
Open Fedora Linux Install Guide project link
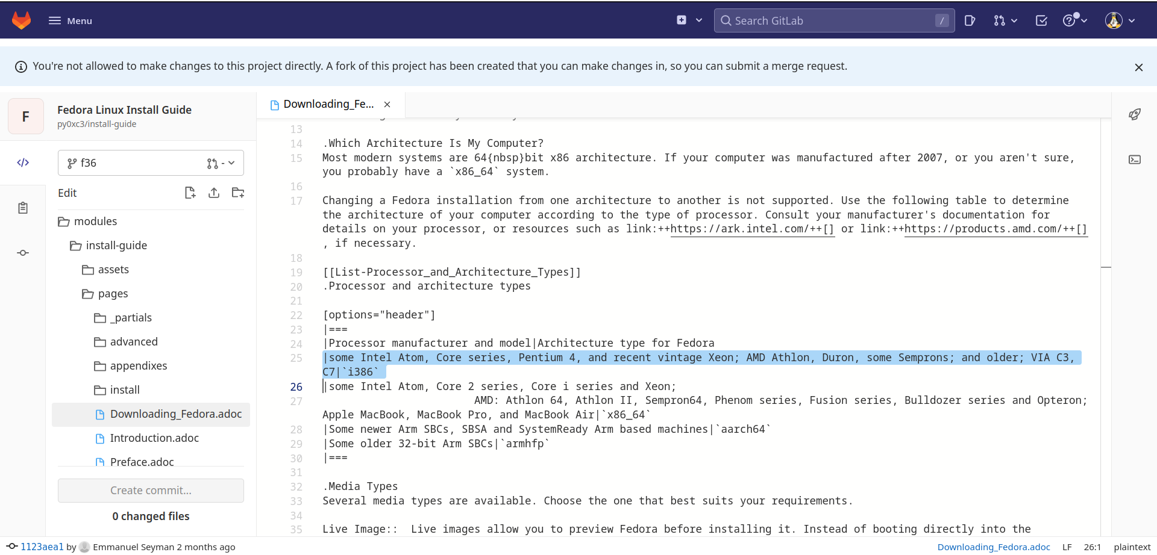click(x=124, y=110)
